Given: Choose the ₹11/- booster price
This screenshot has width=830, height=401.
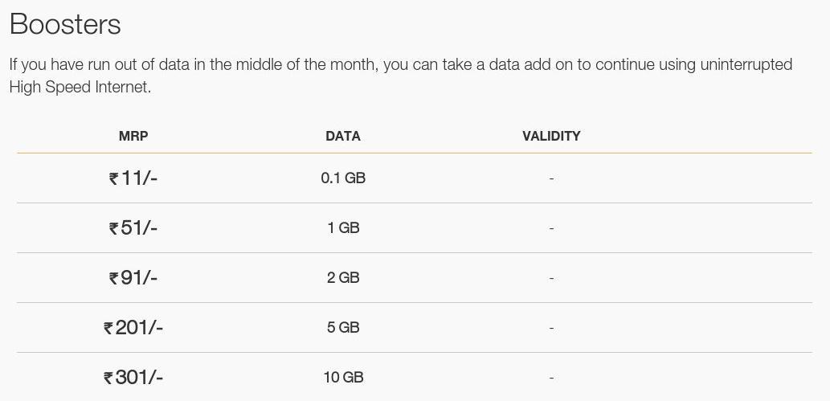Looking at the screenshot, I should tap(133, 178).
